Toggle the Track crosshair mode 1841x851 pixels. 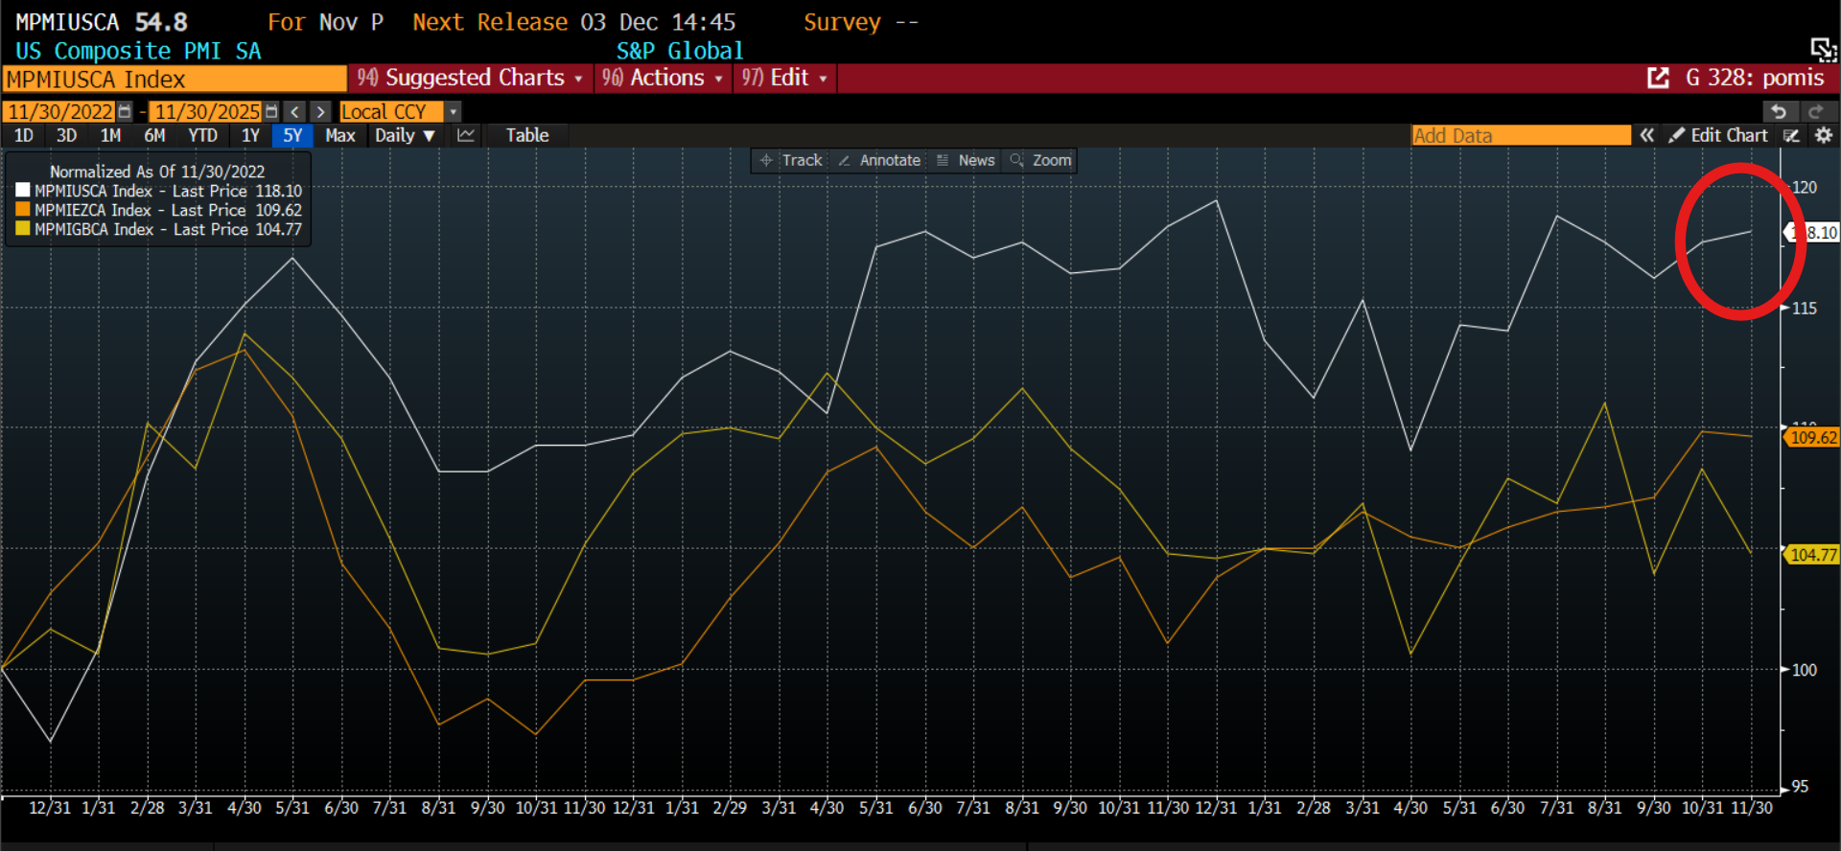coord(792,161)
